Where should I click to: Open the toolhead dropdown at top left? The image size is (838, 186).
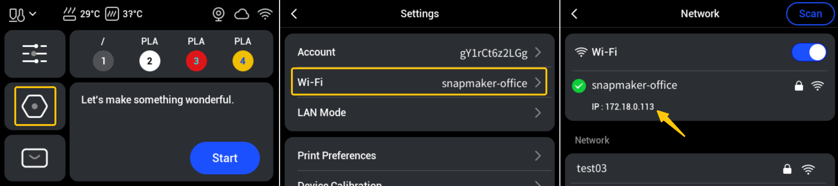[x=23, y=14]
